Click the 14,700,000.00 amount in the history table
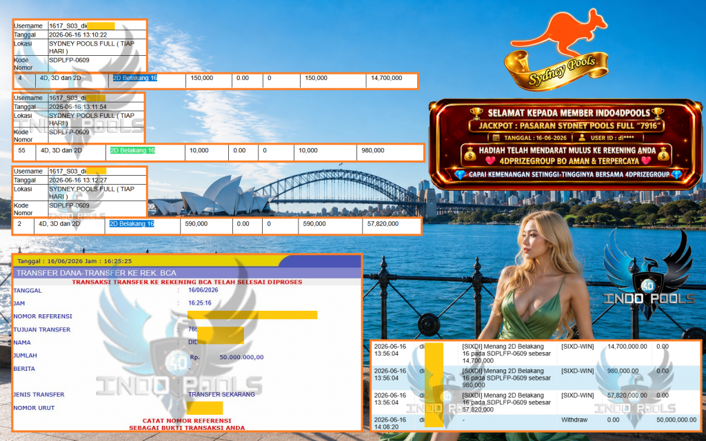Image resolution: width=706 pixels, height=441 pixels. (627, 347)
